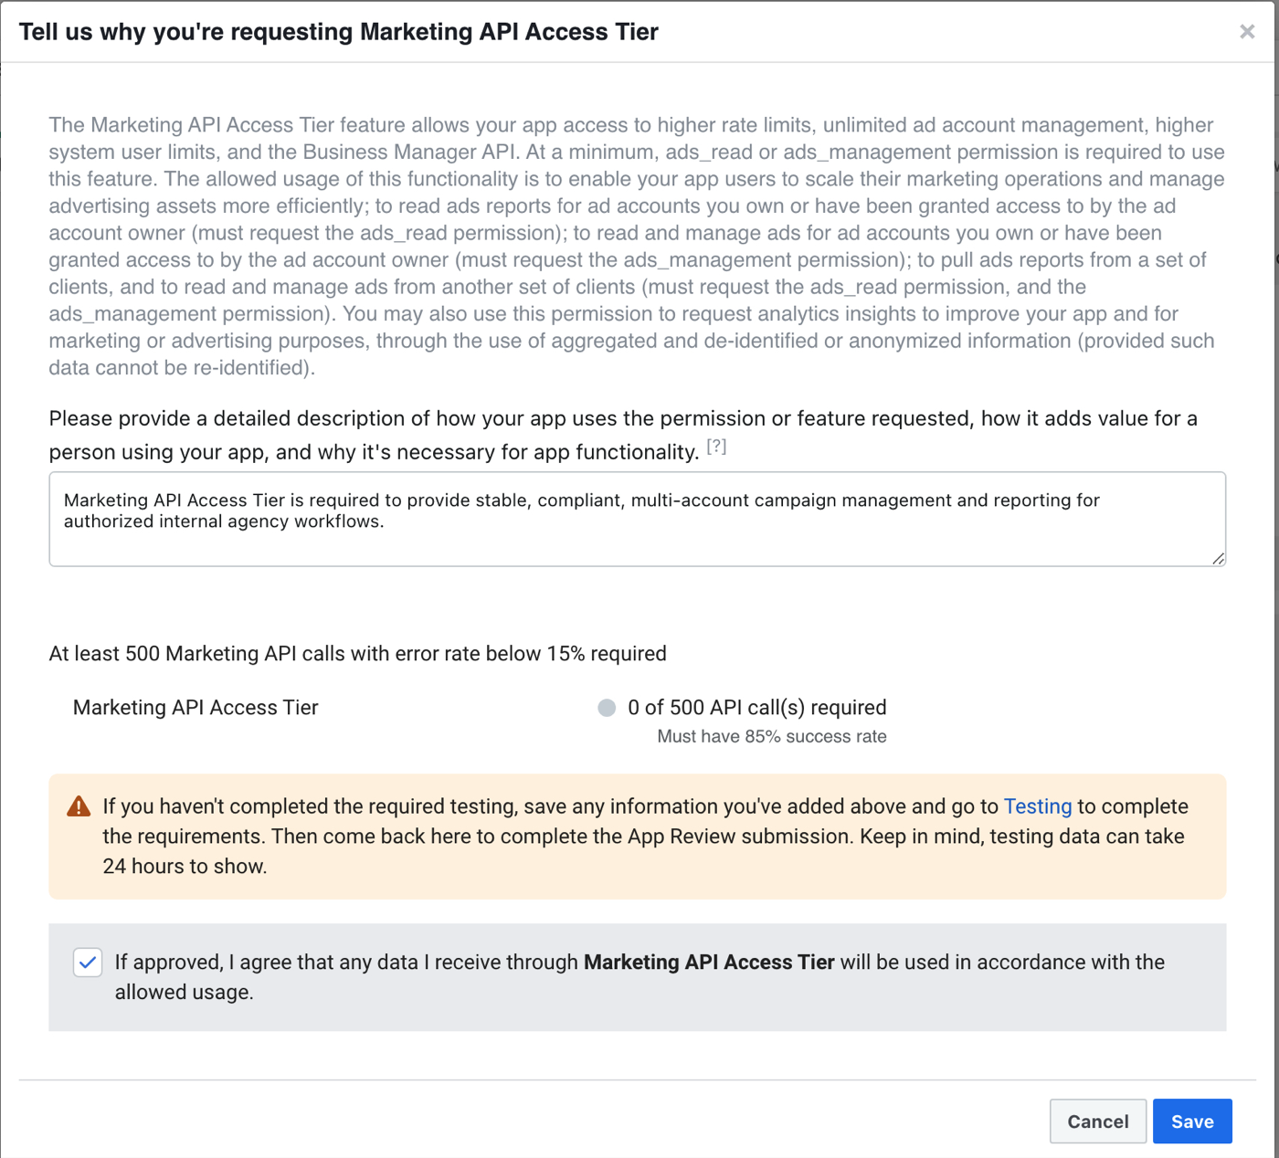Viewport: 1279px width, 1158px height.
Task: Click 'Must have 85% success rate' note
Action: [772, 736]
